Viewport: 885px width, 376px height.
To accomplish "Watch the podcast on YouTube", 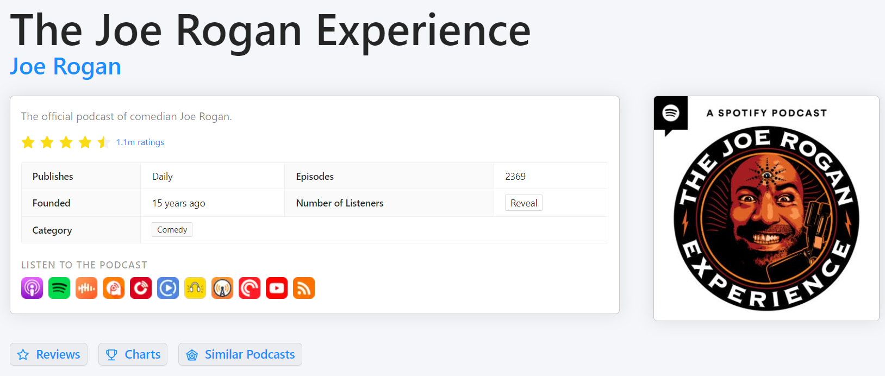I will [277, 288].
